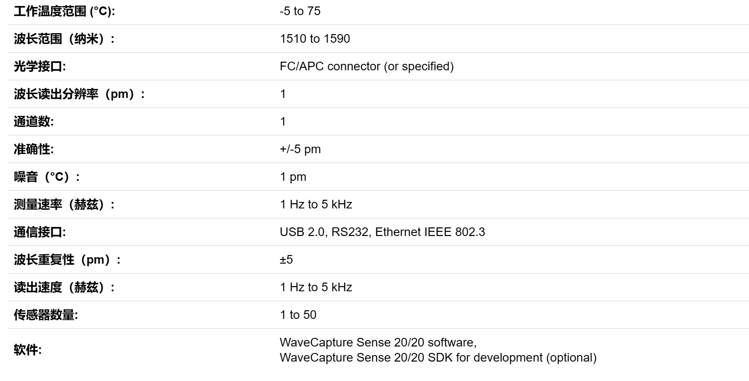
Task: Select USB 2.0, RS232, Ethernet IEEE 802.3 text
Action: 382,232
